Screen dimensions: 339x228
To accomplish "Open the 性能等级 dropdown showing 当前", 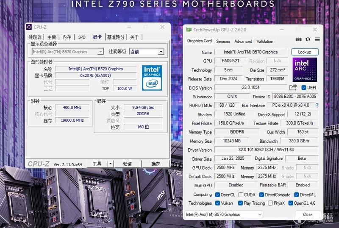I will (x=147, y=52).
